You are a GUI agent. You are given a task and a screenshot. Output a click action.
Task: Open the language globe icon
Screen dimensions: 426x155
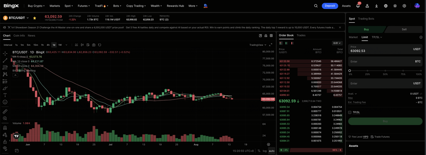coord(386,6)
